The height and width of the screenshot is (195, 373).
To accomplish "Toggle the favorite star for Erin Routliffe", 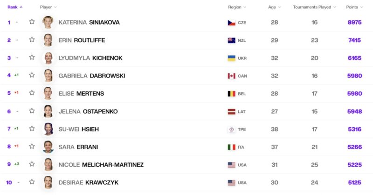I will [x=32, y=39].
